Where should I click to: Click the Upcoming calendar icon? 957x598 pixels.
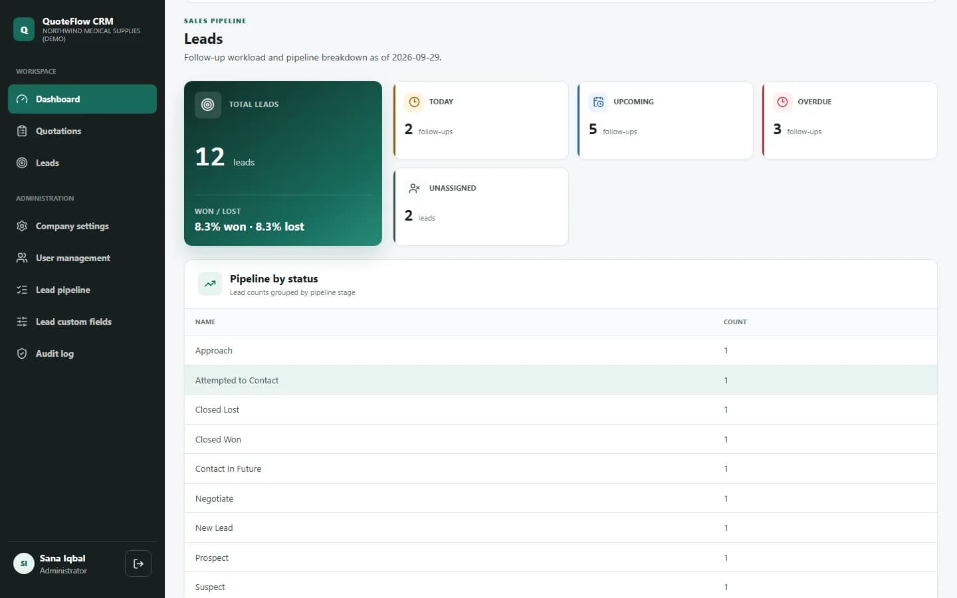598,102
